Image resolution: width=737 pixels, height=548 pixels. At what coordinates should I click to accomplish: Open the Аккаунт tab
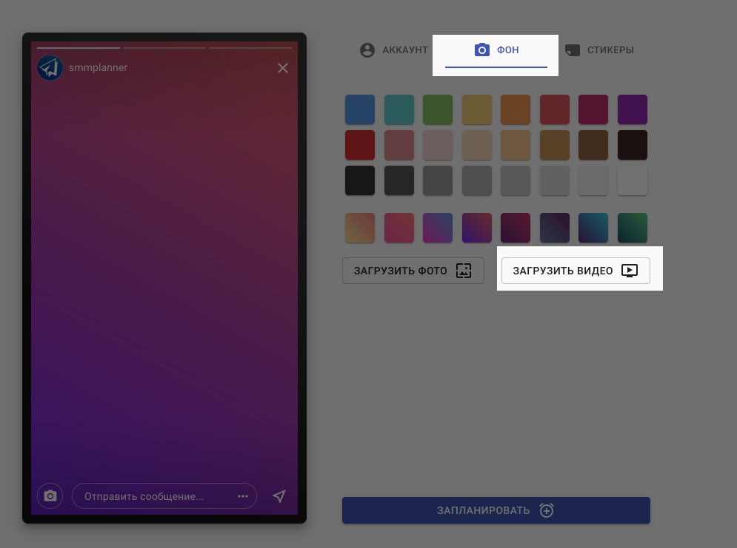click(394, 50)
